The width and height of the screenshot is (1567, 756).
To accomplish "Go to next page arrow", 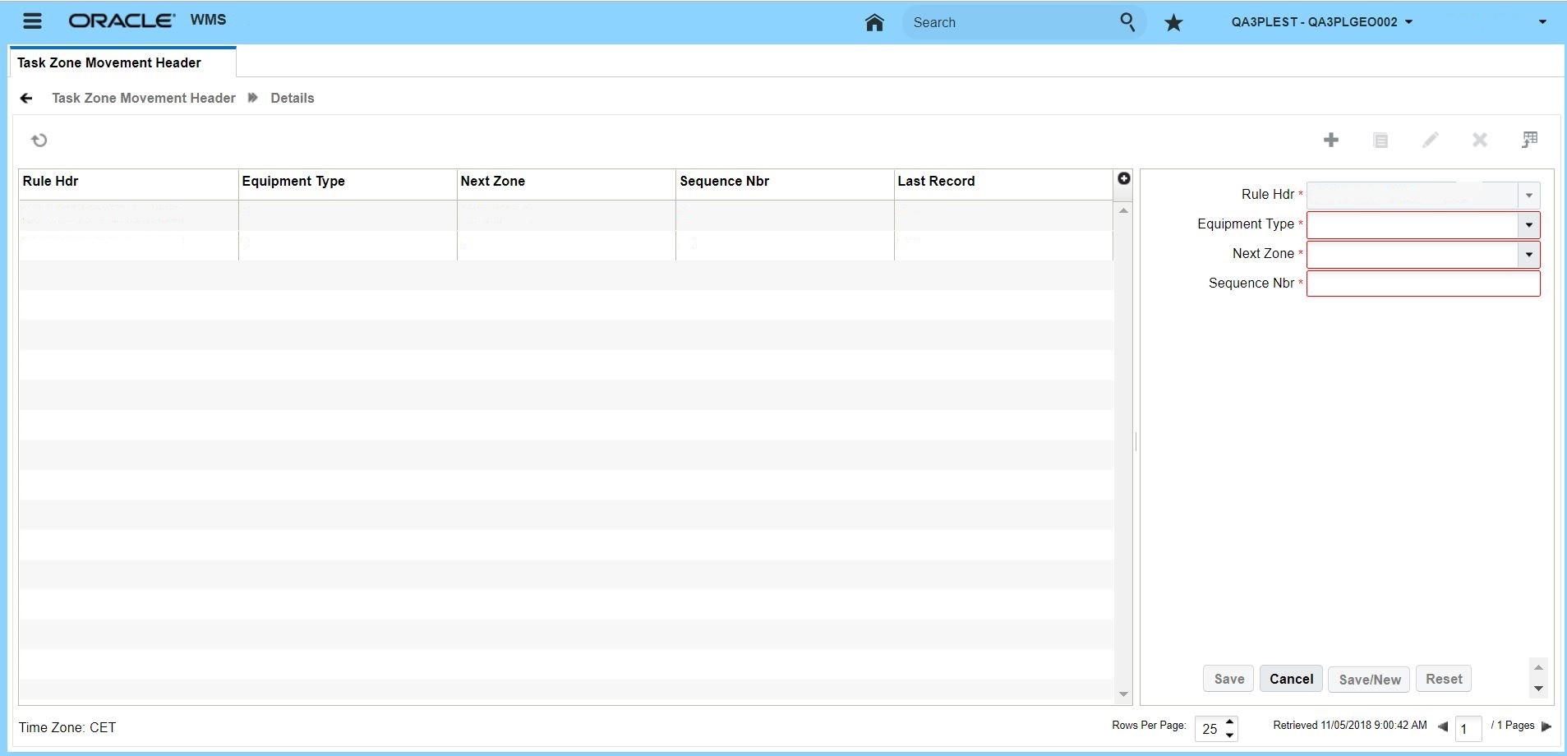I will pyautogui.click(x=1546, y=726).
